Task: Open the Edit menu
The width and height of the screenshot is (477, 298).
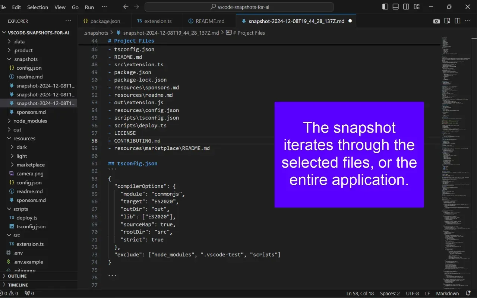Action: (16, 7)
